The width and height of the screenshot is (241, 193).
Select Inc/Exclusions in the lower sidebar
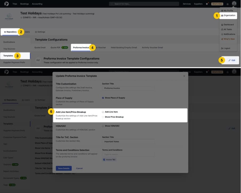coord(10,151)
